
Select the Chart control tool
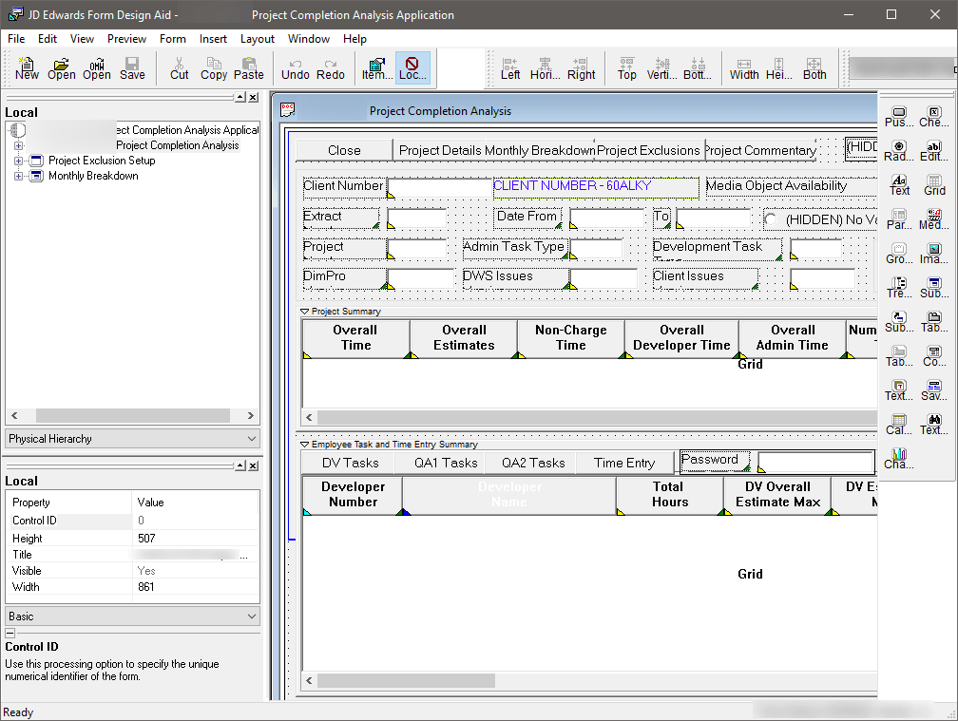[899, 458]
